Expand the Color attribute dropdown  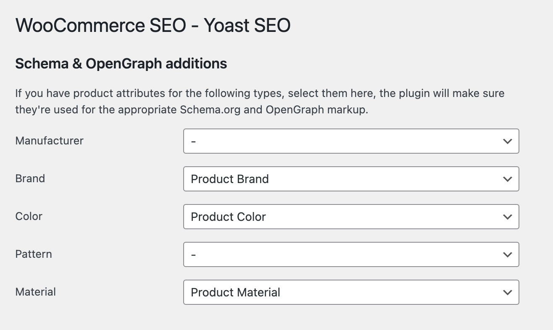coord(351,217)
